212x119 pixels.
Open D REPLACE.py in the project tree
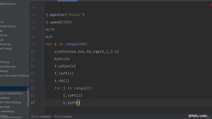tap(8, 26)
